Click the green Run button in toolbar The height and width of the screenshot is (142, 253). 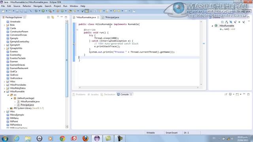pyautogui.click(x=43, y=11)
